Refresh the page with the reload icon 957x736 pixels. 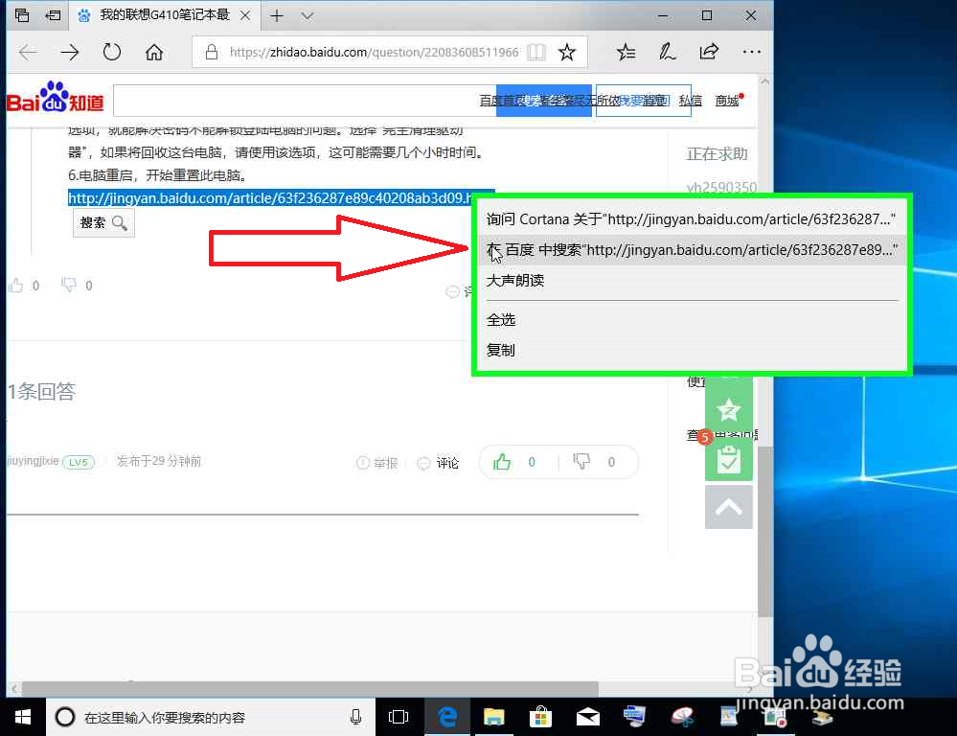[x=112, y=52]
